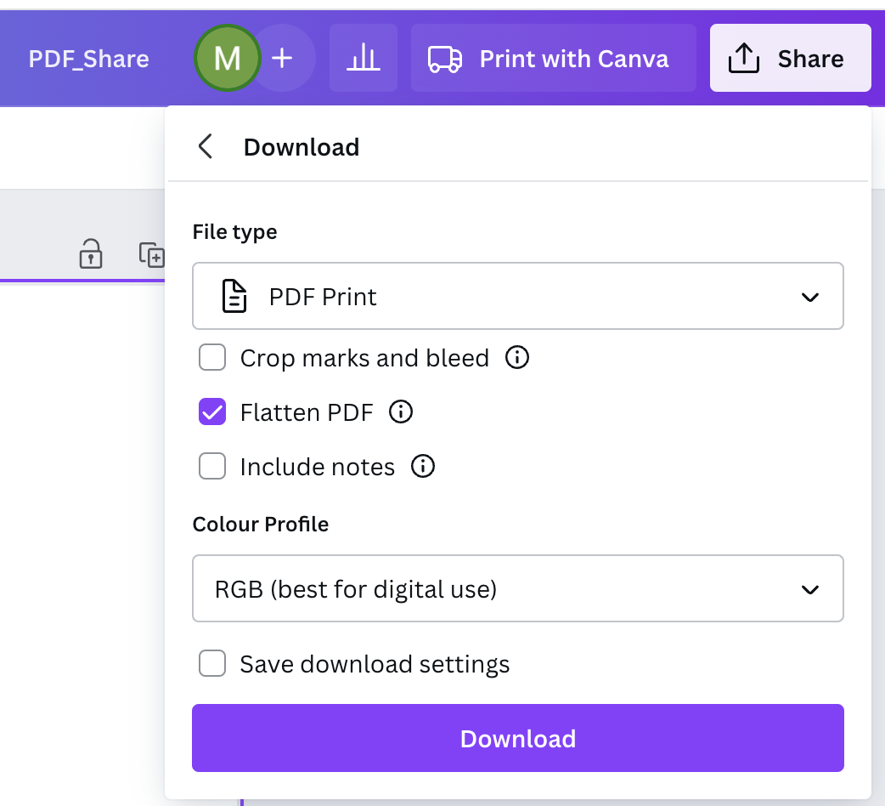Click Print with Canva button
The width and height of the screenshot is (885, 806).
553,58
